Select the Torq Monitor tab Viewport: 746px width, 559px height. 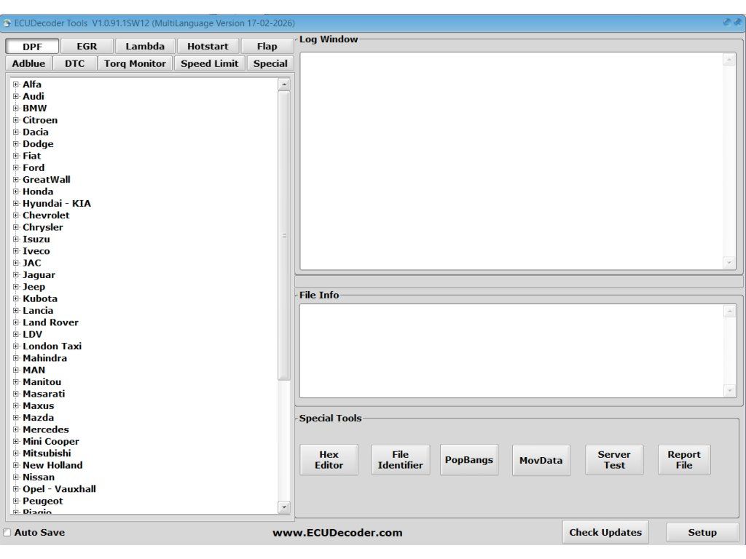click(x=135, y=63)
